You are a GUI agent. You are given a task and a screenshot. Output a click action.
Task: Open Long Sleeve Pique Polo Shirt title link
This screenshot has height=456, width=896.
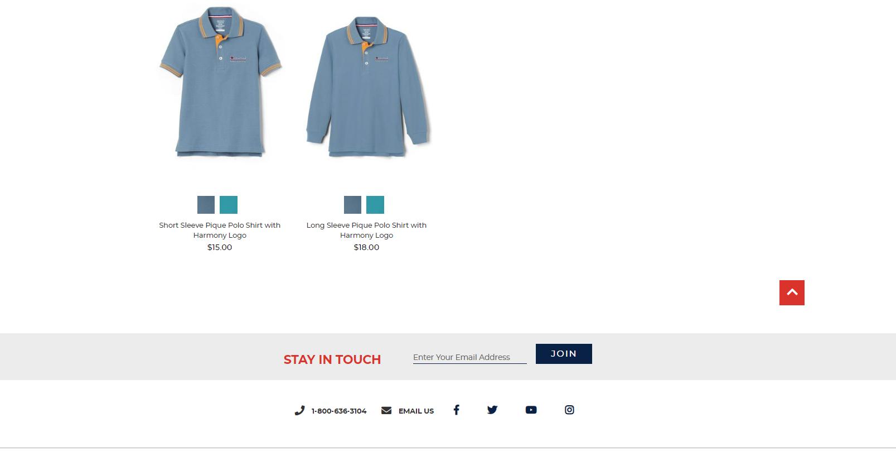(366, 230)
